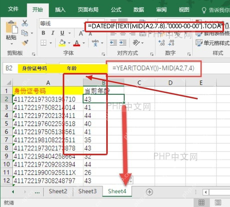Click the text orientation icon
230x207 pixels.
pos(136,43)
